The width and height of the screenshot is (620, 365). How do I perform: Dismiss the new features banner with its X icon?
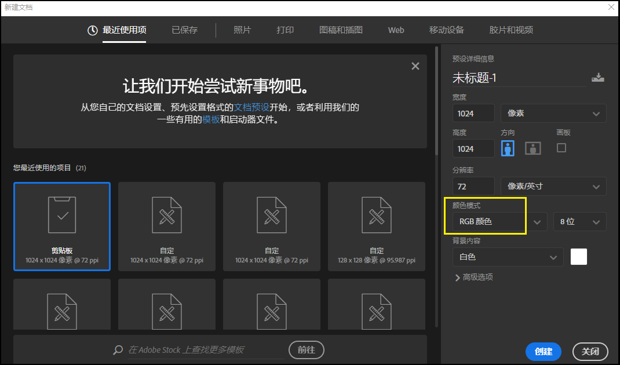[x=415, y=66]
